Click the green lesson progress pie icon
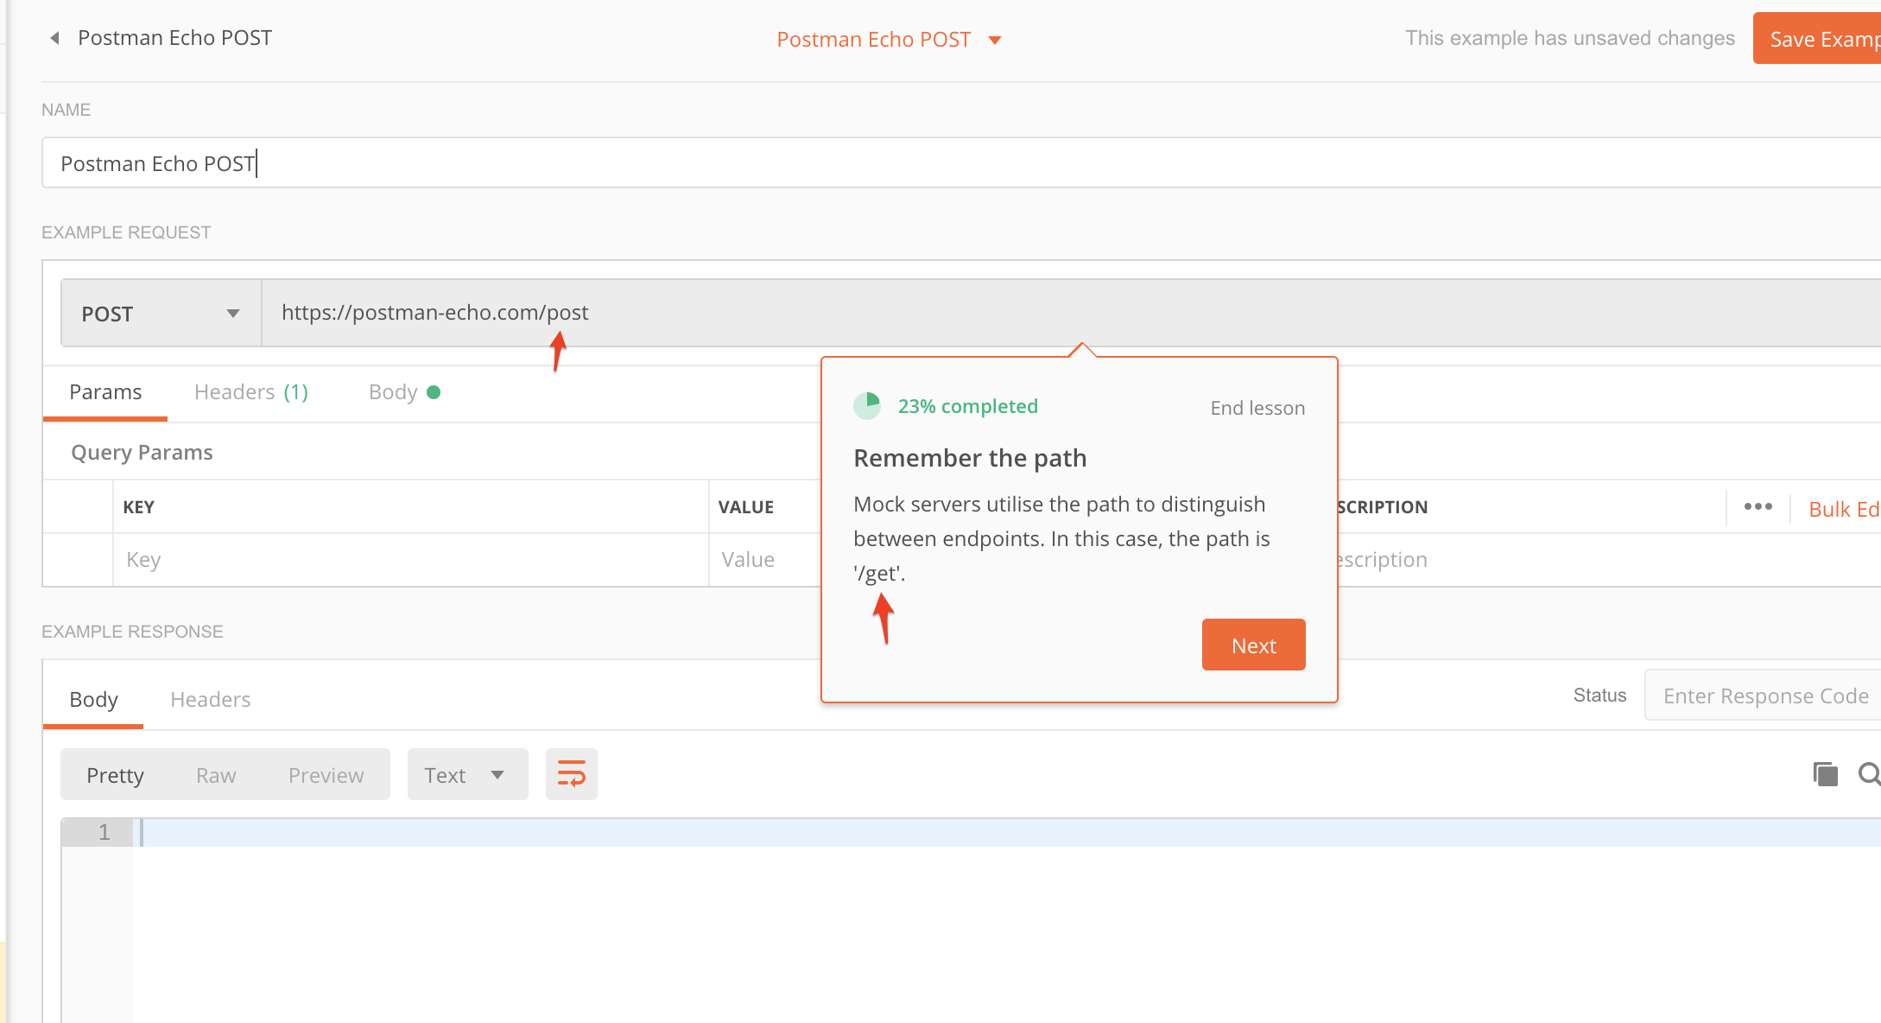The width and height of the screenshot is (1881, 1023). pos(868,404)
